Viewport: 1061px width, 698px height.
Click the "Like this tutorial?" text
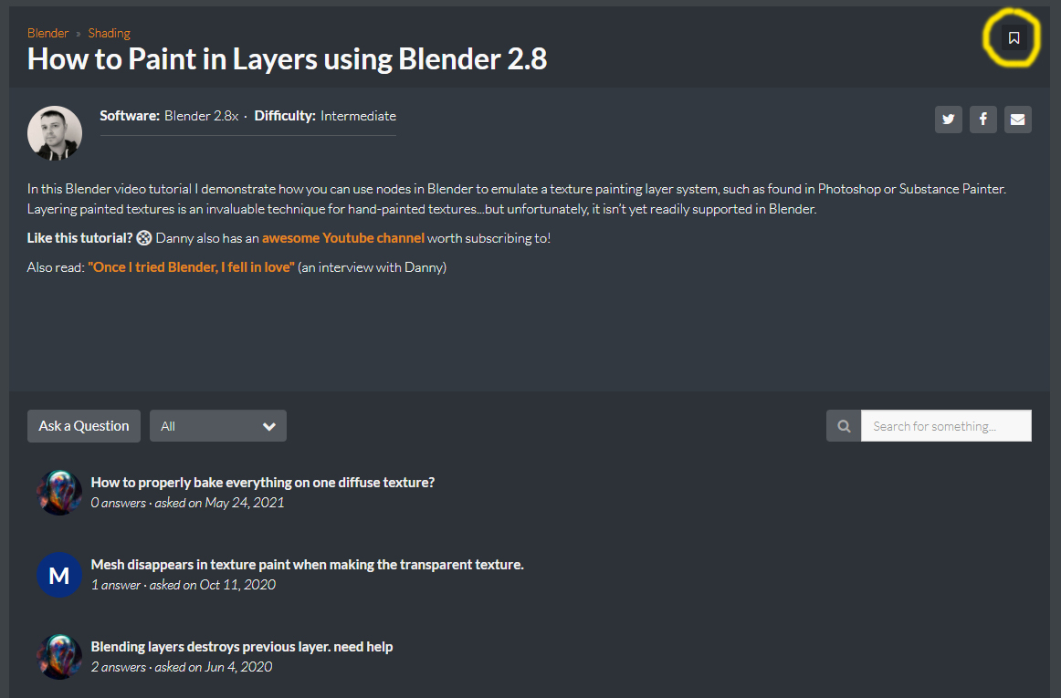(79, 238)
